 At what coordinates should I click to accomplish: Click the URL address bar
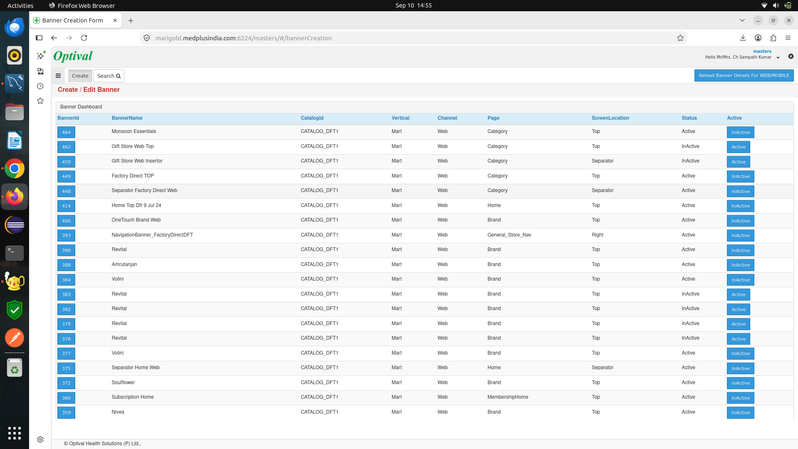pyautogui.click(x=411, y=38)
